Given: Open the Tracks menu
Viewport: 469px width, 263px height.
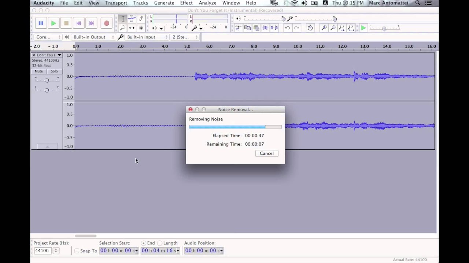Looking at the screenshot, I should click(x=141, y=3).
